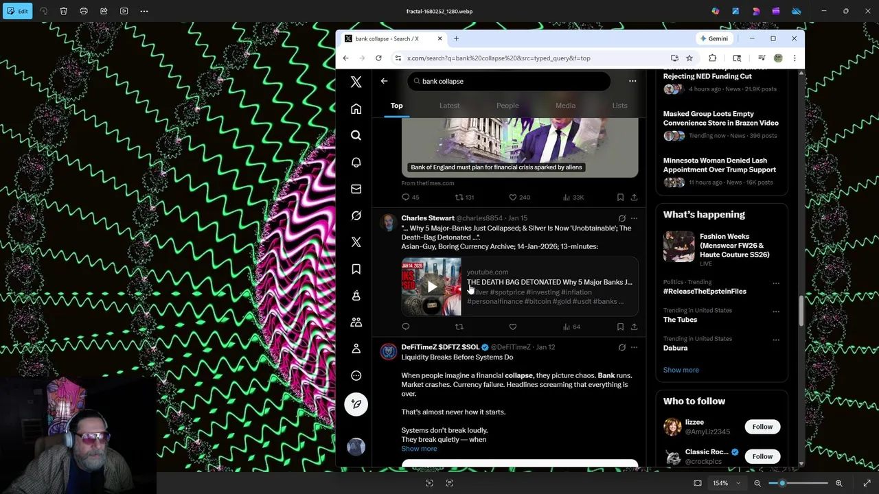Adjust the Photos zoom slider handle
Viewport: 879px width, 494px height.
pyautogui.click(x=782, y=483)
